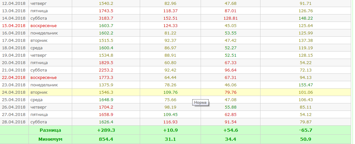Click value 54.22
This screenshot has height=144, width=355.
point(306,62)
